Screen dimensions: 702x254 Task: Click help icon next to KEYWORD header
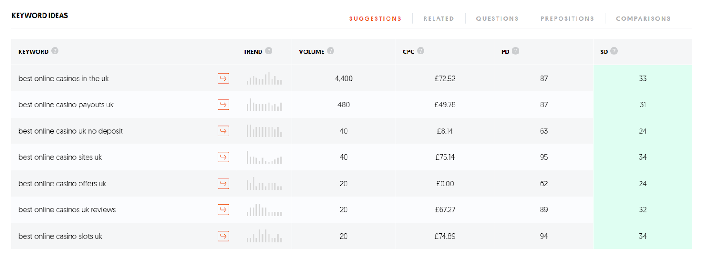tap(55, 51)
